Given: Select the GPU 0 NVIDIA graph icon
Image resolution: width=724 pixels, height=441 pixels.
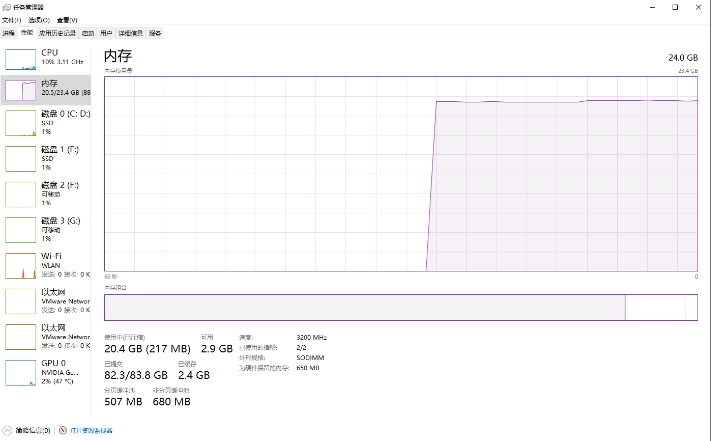Looking at the screenshot, I should 21,373.
